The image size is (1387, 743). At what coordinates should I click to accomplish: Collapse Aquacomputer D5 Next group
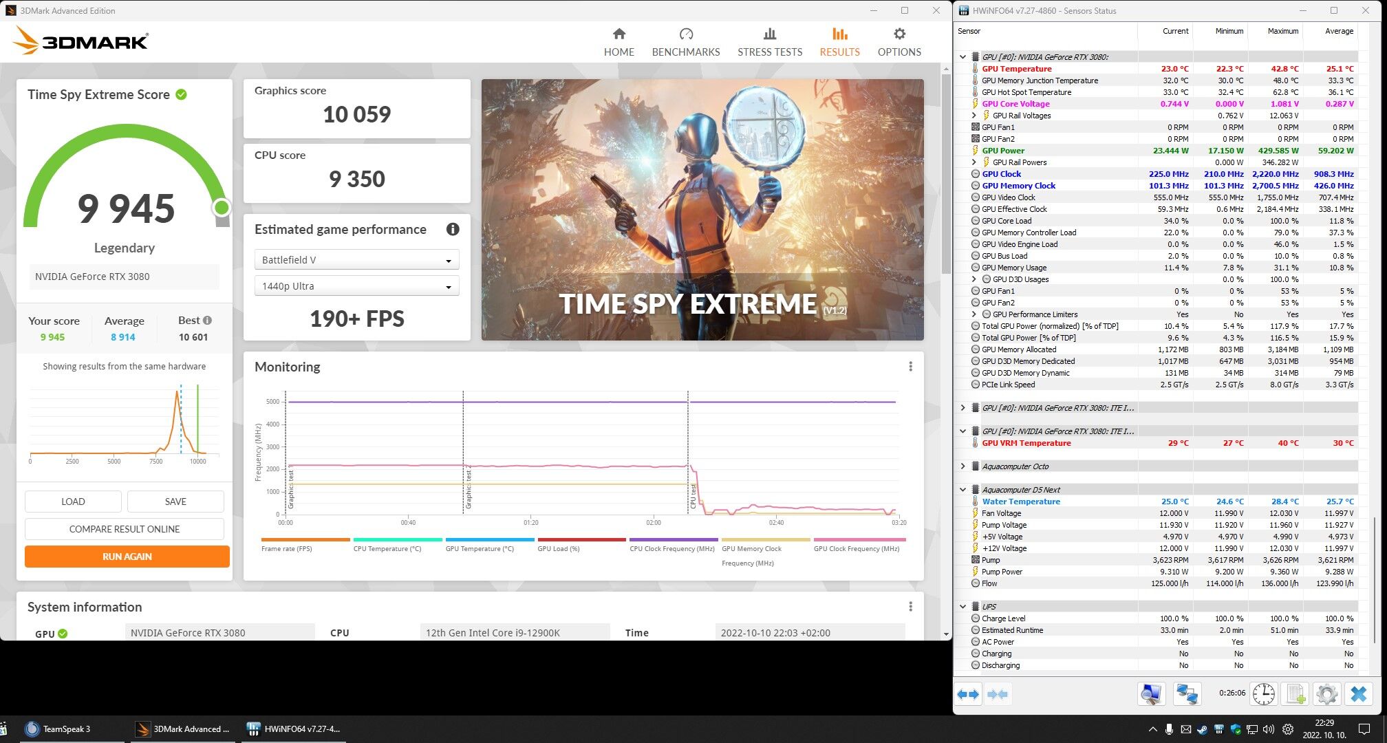click(x=963, y=490)
